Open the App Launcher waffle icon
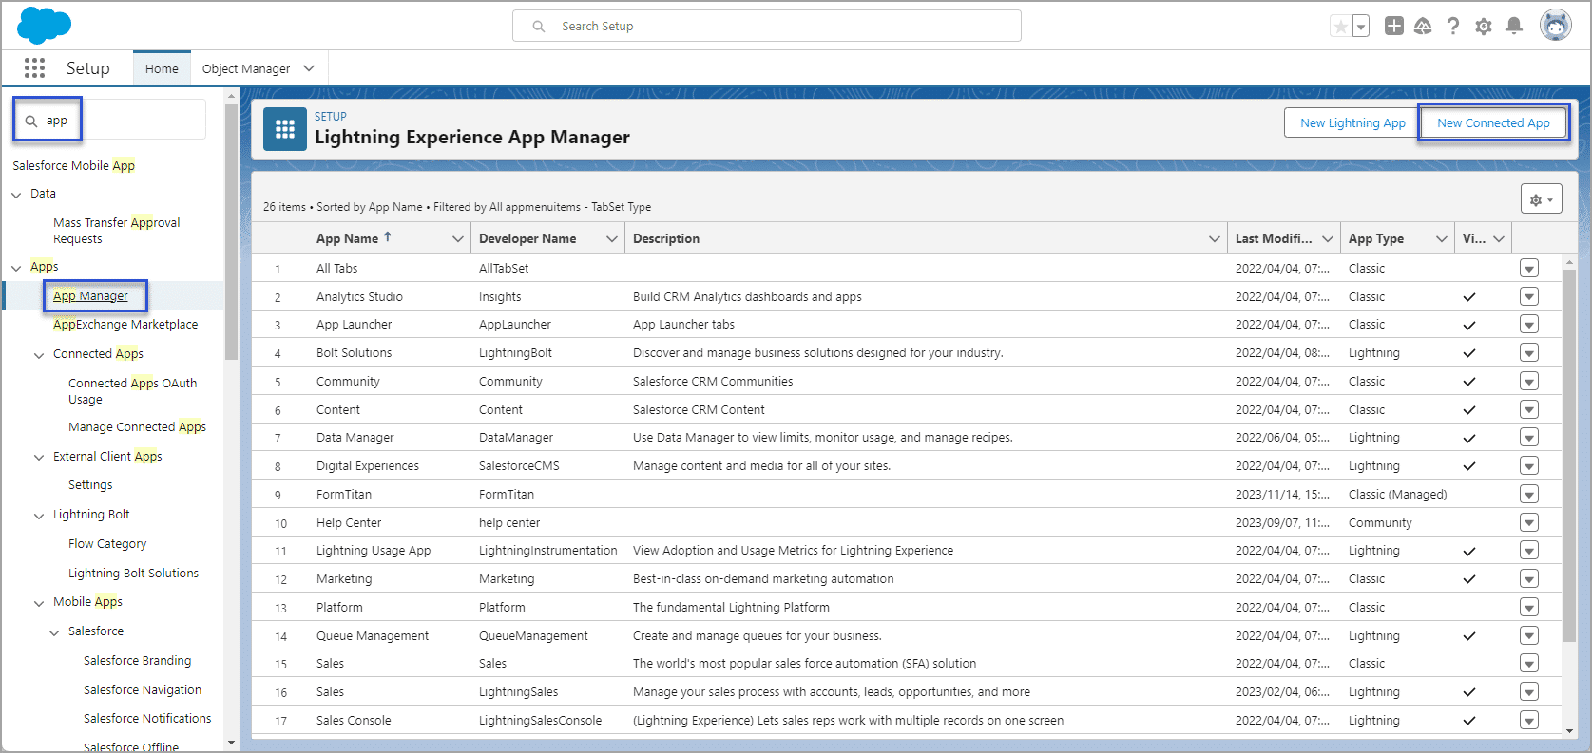 coord(35,67)
